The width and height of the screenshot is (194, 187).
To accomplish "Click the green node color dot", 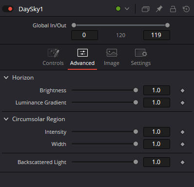I will (x=118, y=9).
